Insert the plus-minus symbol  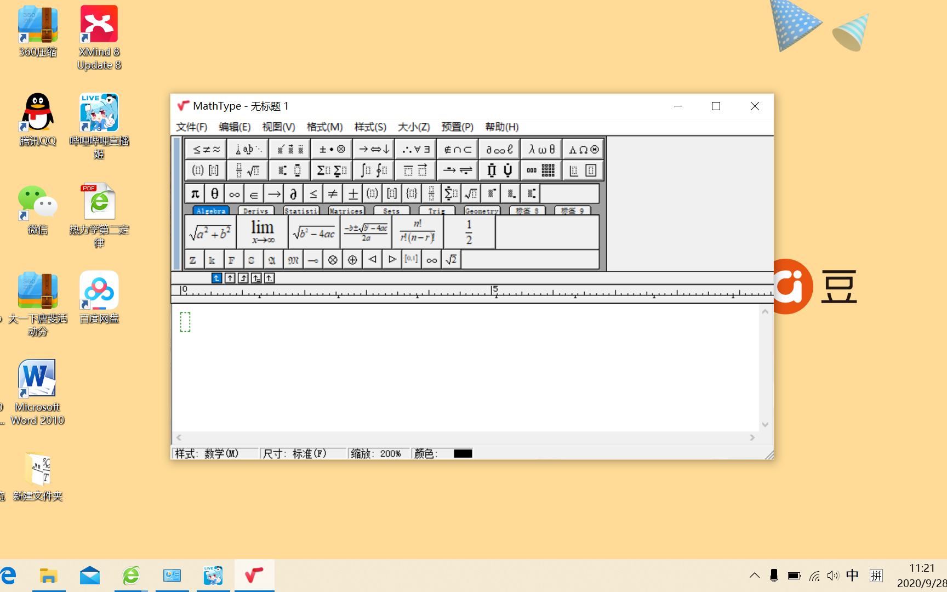click(352, 193)
